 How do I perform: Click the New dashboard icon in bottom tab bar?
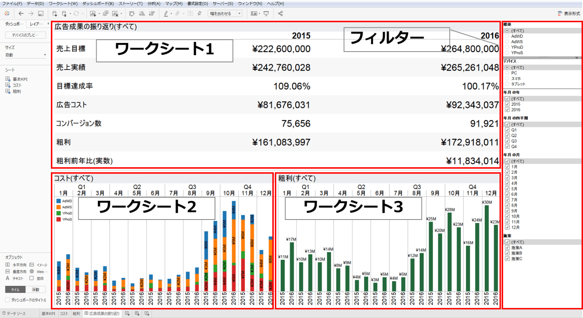click(x=137, y=314)
